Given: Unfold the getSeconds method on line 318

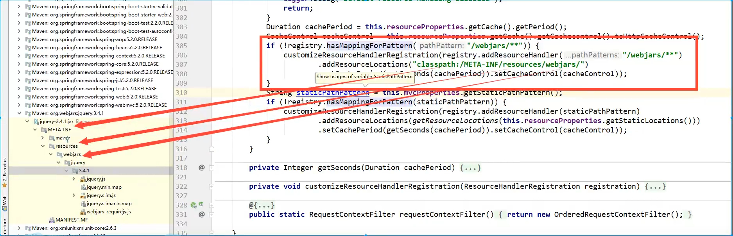Looking at the screenshot, I should 211,168.
